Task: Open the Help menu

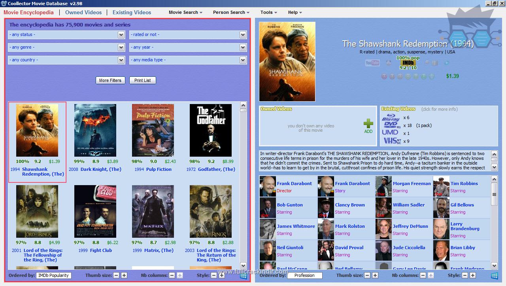Action: tap(295, 12)
